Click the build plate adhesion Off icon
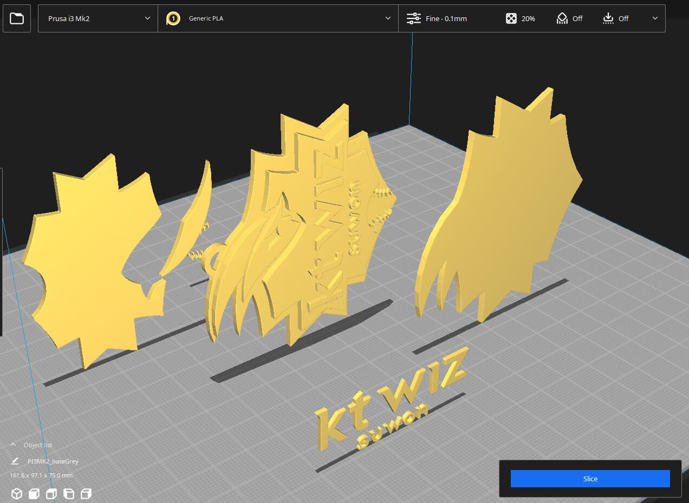The image size is (689, 503). point(608,18)
